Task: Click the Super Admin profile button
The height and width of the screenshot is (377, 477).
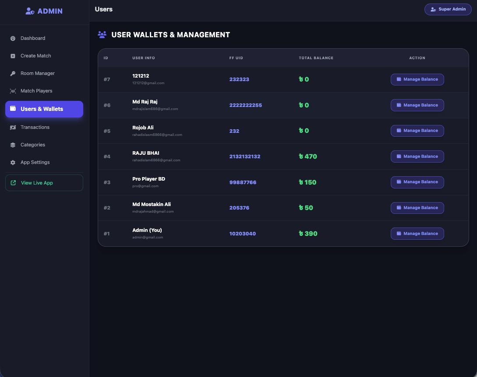Action: point(448,10)
